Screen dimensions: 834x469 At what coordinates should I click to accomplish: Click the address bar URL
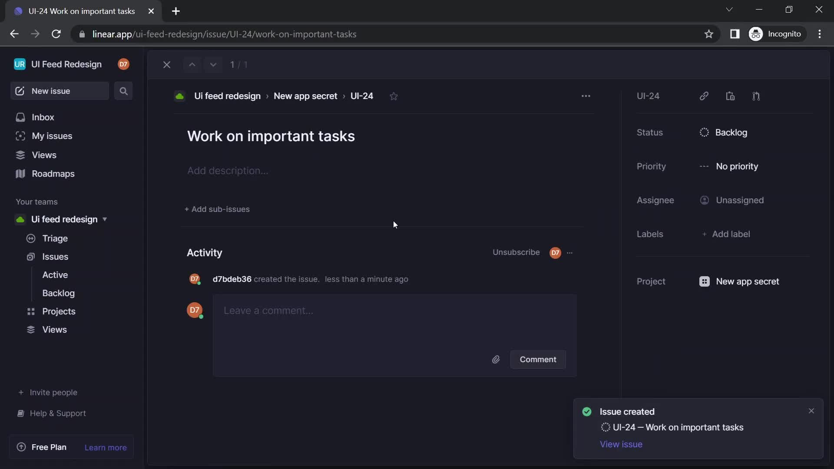[224, 34]
